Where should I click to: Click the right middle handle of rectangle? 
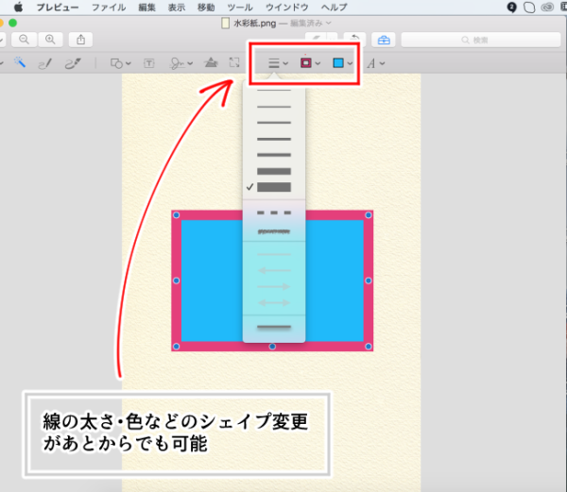coord(369,280)
